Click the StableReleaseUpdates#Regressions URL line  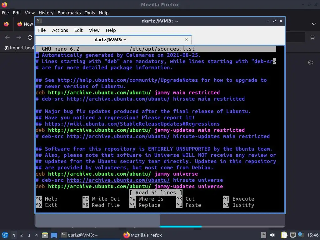127,124
